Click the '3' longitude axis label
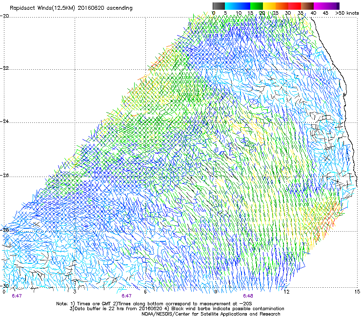The height and width of the screenshot is (317, 361). [75, 292]
